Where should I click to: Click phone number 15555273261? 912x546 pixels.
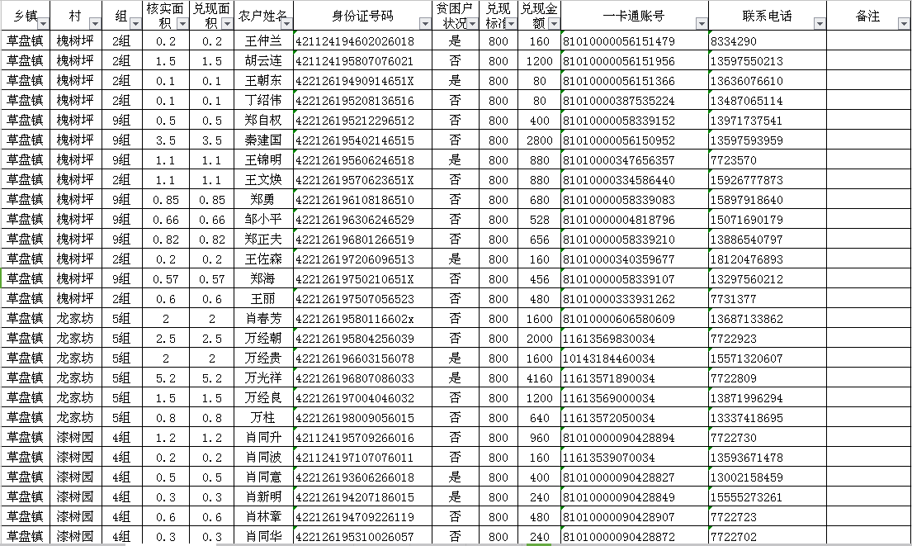[747, 496]
